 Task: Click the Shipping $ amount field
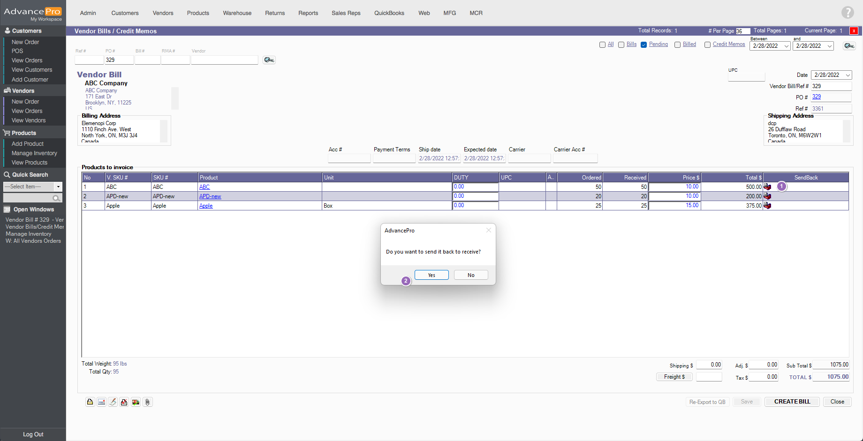(x=709, y=365)
